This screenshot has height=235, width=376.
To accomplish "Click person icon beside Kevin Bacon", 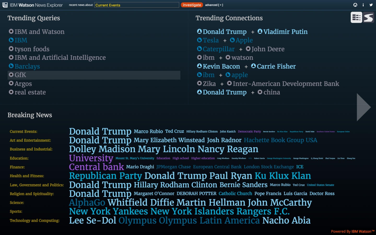I will pos(199,66).
